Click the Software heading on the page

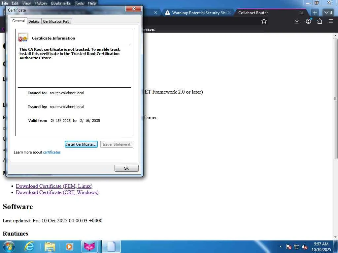point(18,207)
